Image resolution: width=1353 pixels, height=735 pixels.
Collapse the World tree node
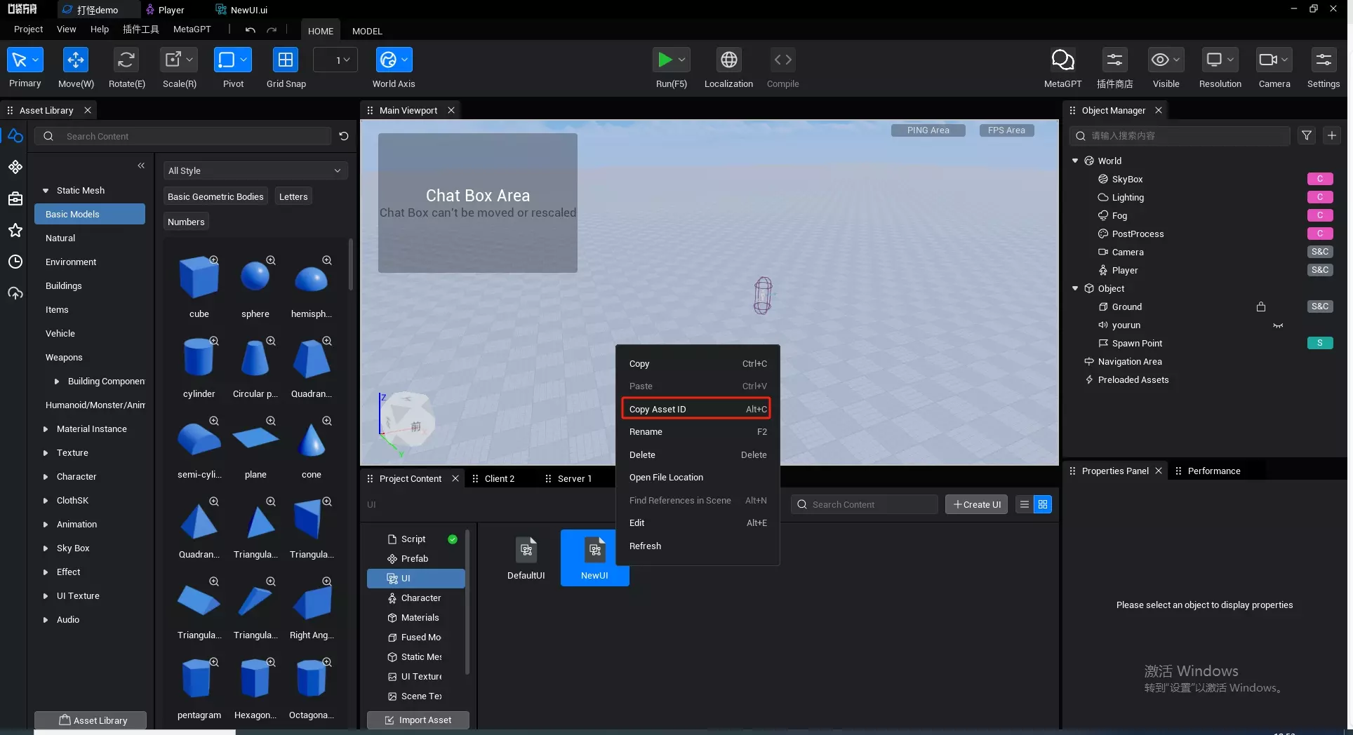click(1075, 161)
